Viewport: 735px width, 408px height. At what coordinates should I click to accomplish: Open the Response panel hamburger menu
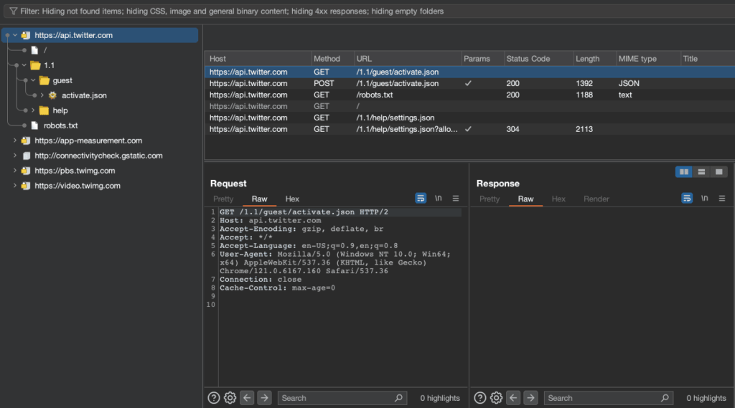point(722,198)
